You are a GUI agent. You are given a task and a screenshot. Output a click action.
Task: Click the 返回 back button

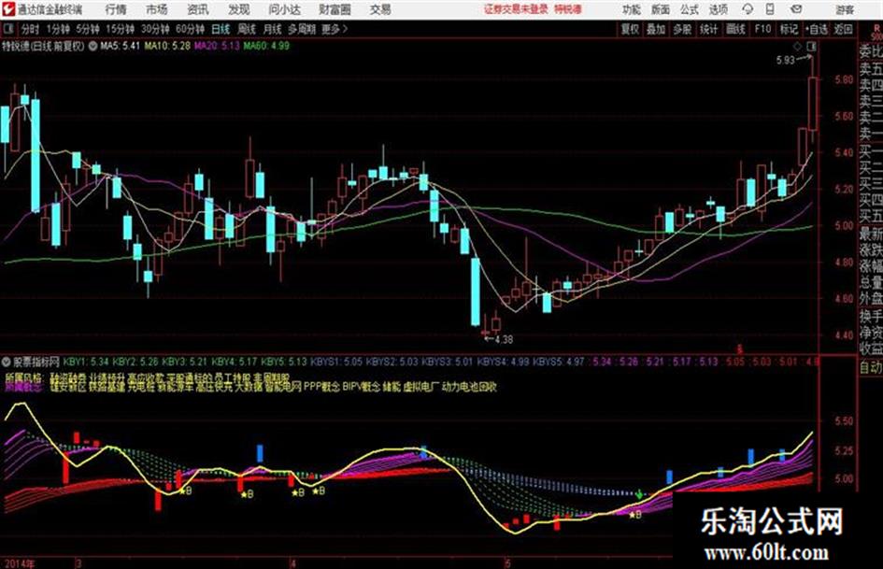click(843, 29)
